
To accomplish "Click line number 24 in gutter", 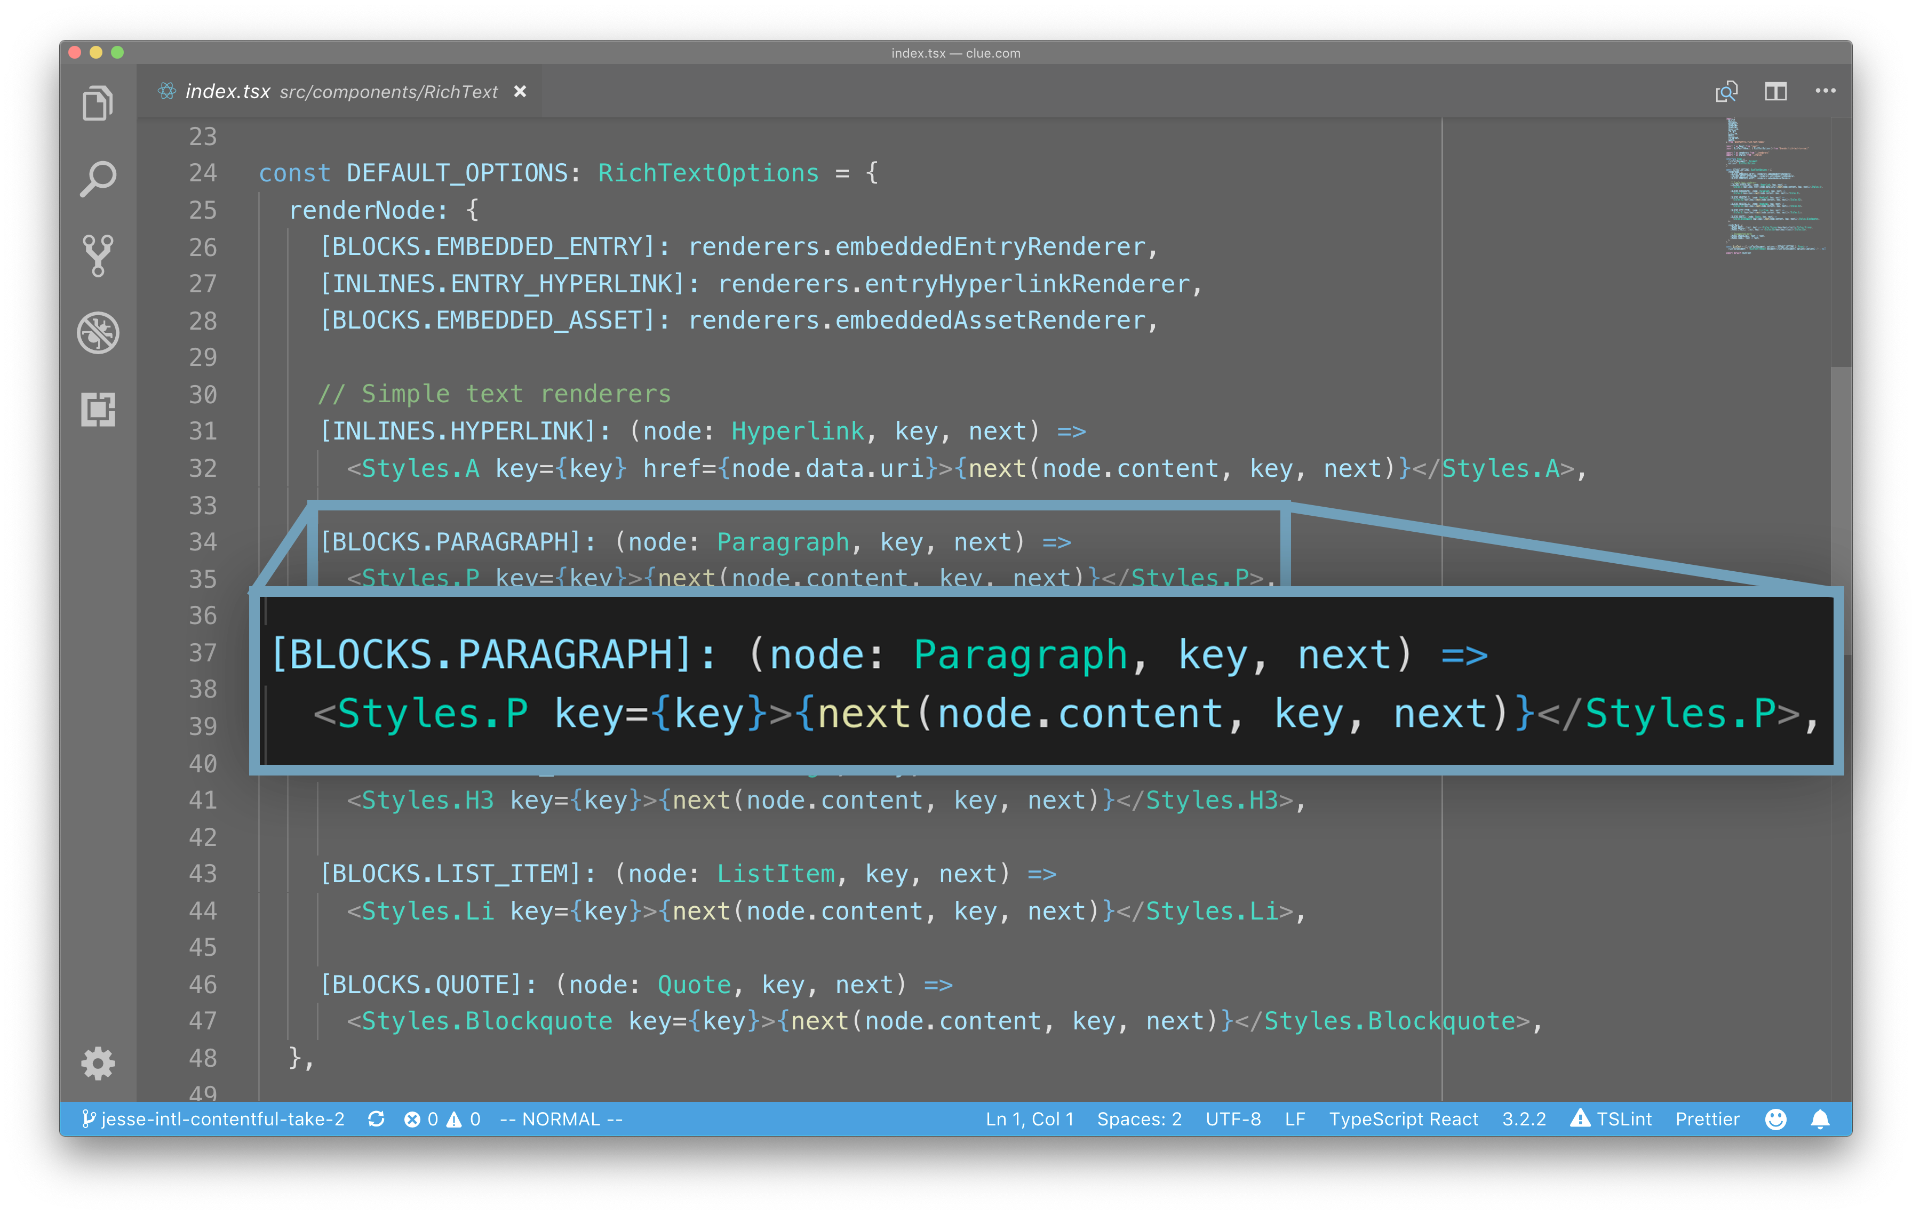I will (x=203, y=173).
